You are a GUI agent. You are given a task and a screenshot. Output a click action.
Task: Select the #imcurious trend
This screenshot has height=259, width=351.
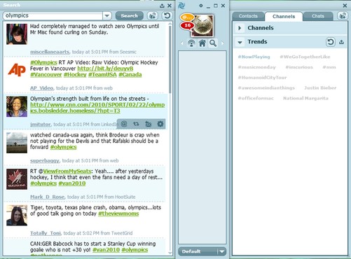coord(299,67)
